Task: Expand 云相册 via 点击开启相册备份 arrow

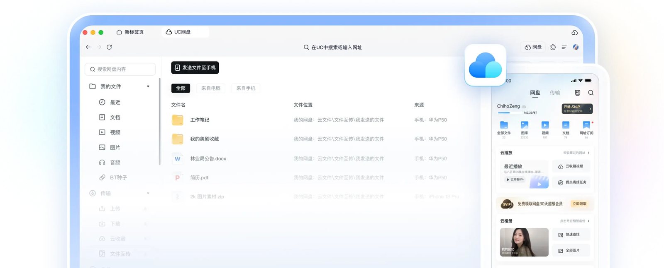Action: coord(588,221)
